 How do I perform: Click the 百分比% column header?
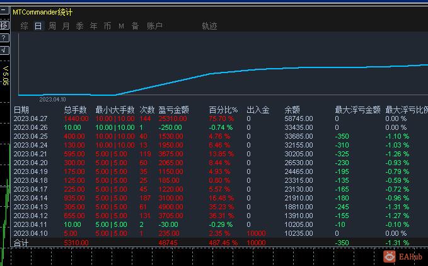[x=223, y=110]
